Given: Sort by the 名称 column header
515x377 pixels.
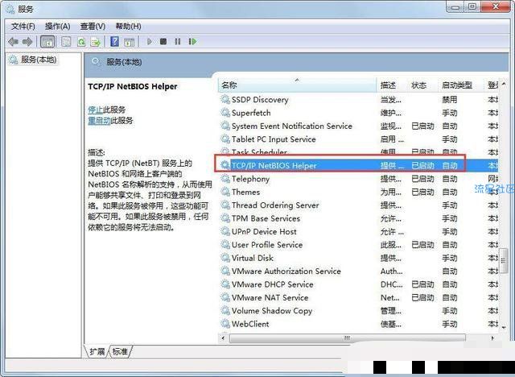Looking at the screenshot, I should coord(298,85).
